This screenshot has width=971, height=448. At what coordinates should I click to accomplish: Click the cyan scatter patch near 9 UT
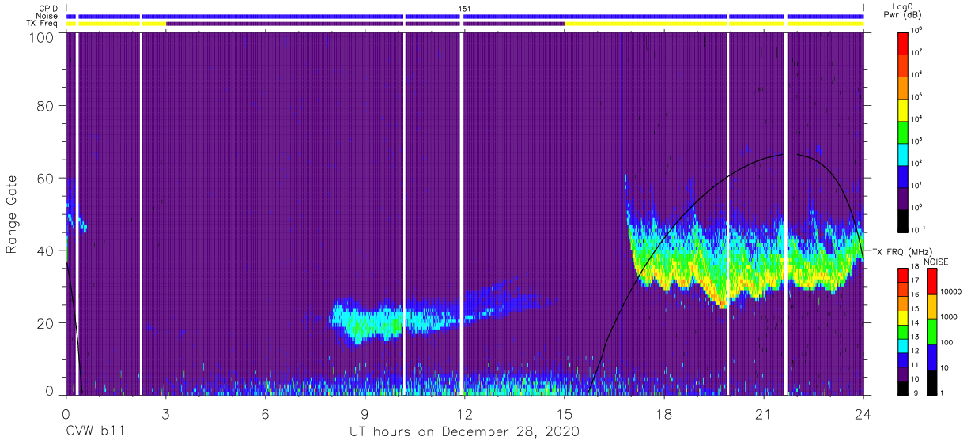tap(368, 322)
